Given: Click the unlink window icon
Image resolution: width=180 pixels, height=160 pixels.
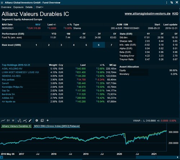Looking at the screenshot, I should [172, 3].
